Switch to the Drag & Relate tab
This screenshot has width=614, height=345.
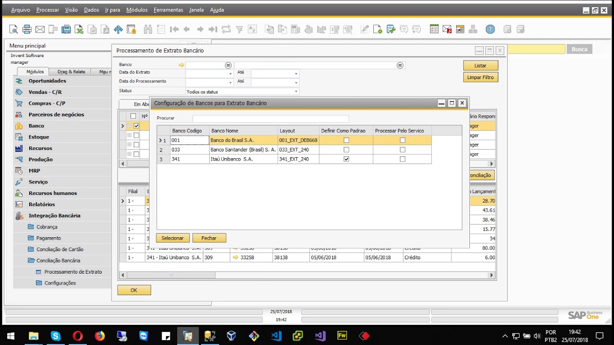pyautogui.click(x=71, y=72)
